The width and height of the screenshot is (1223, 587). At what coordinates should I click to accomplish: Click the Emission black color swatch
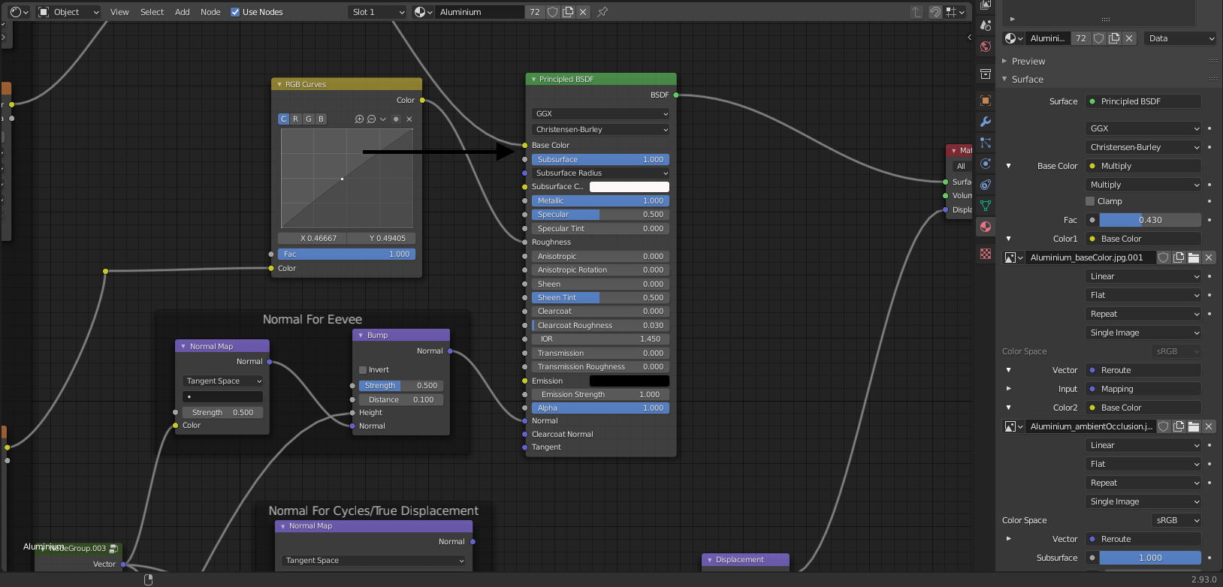[x=630, y=381]
